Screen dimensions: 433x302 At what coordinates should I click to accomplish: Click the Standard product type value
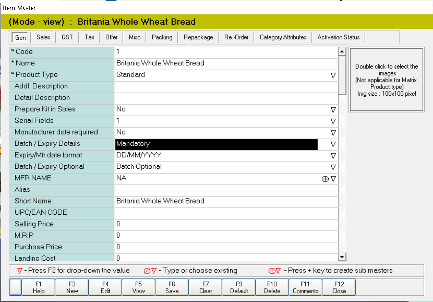(131, 75)
